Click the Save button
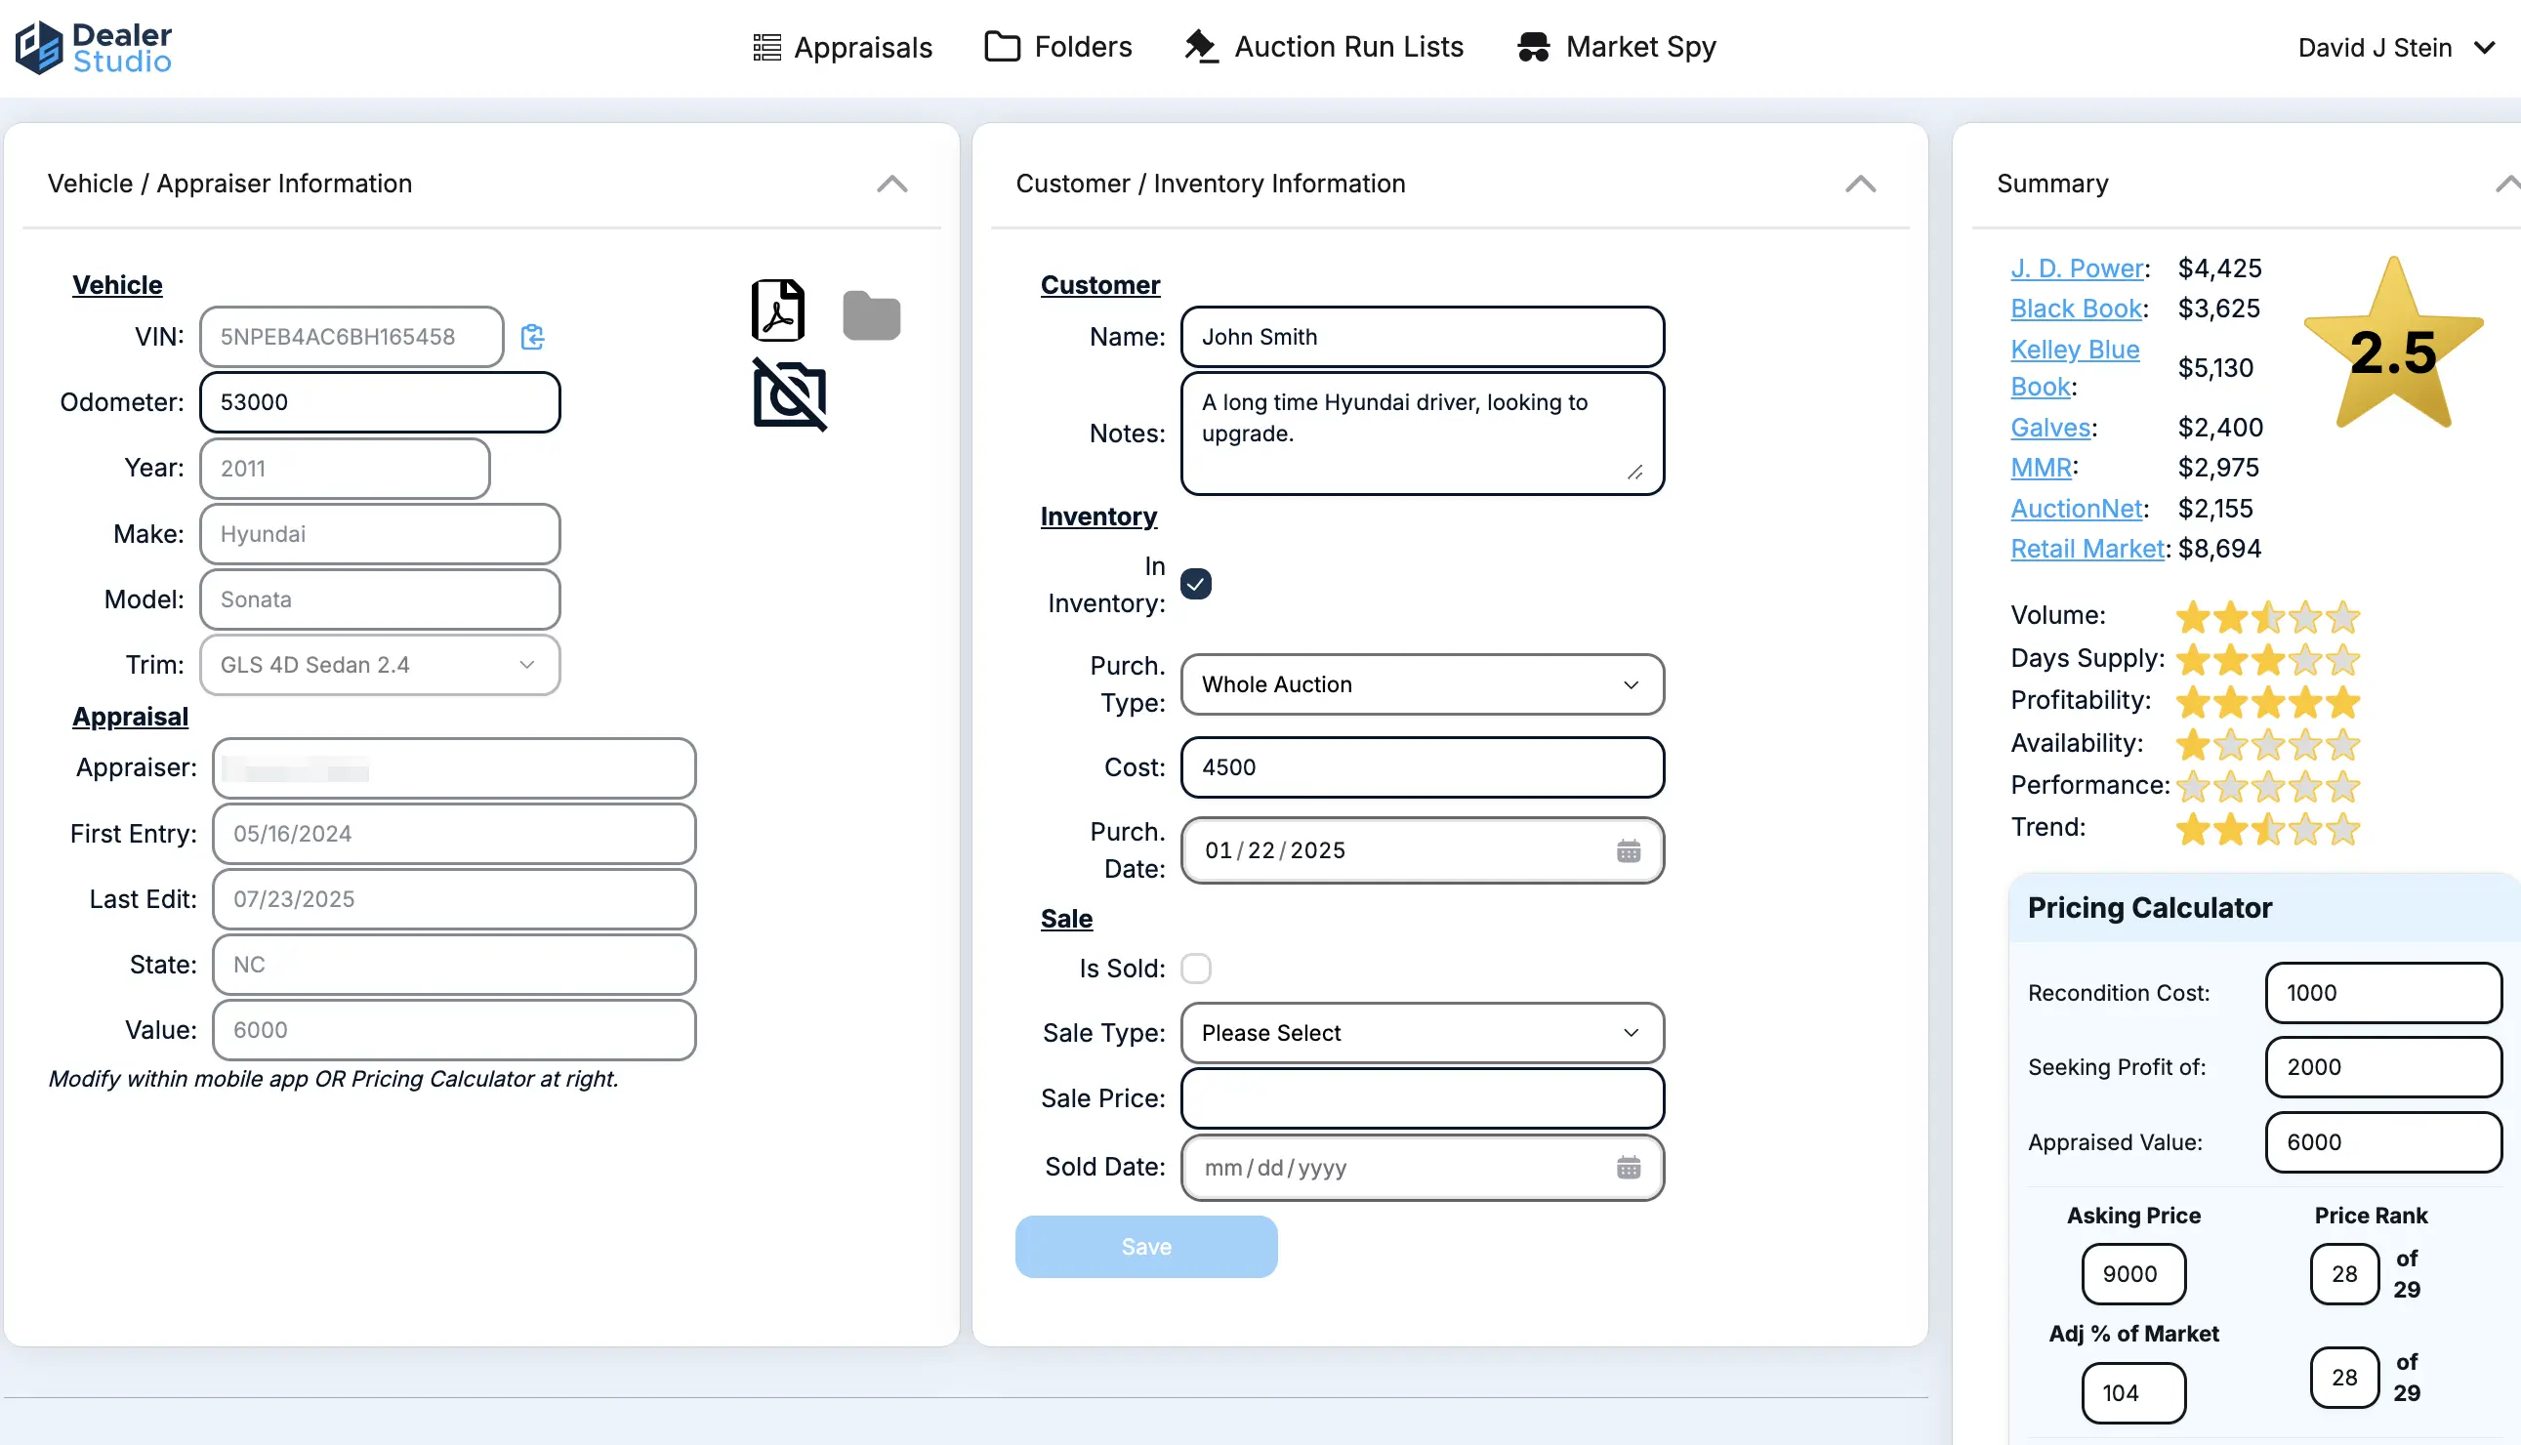2521x1445 pixels. pos(1146,1247)
